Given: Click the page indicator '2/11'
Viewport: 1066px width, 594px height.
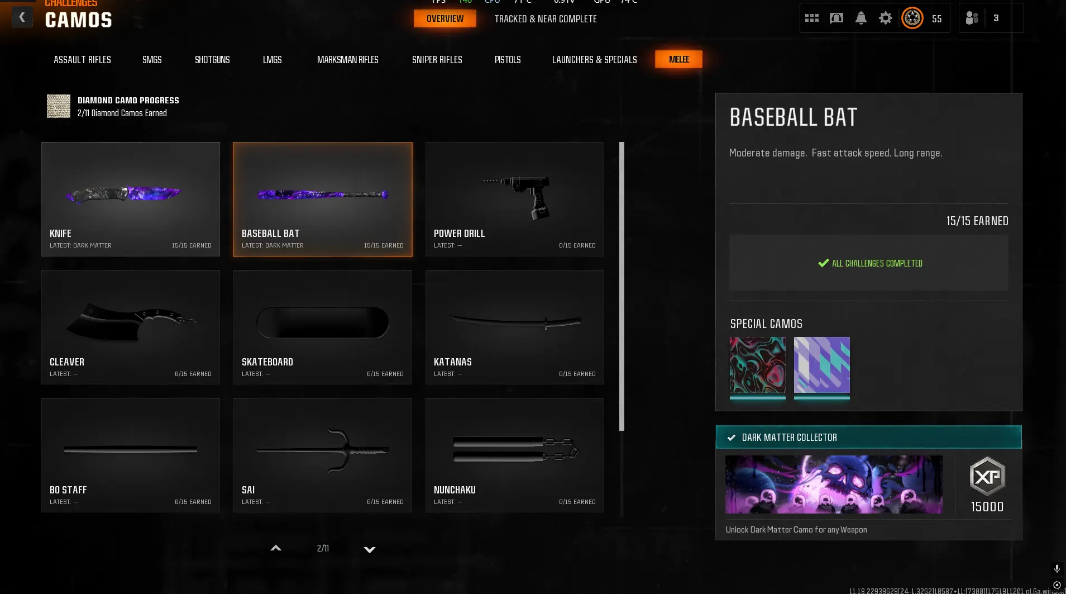Looking at the screenshot, I should (323, 549).
